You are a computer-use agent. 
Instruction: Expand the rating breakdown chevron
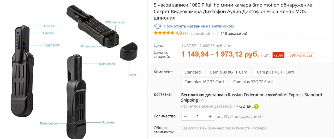tap(213, 34)
